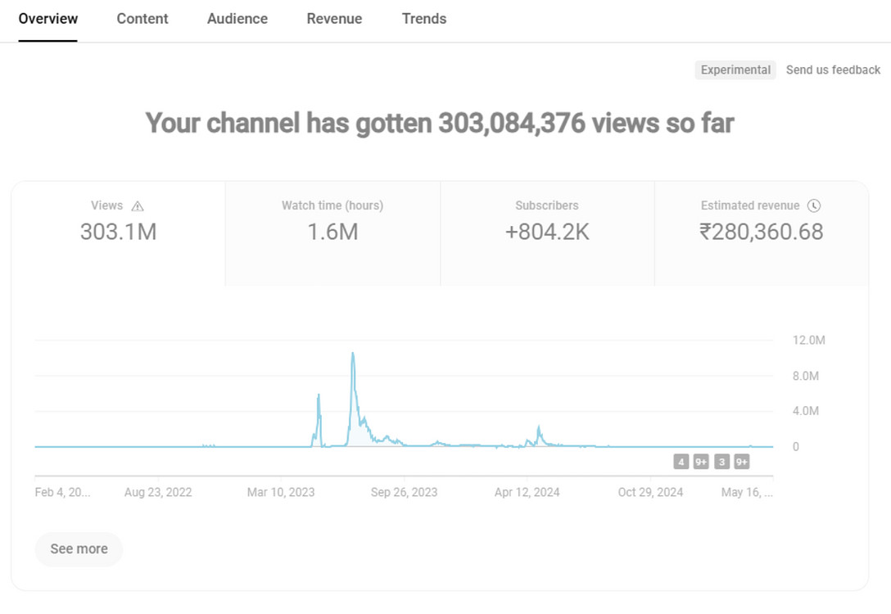Click the highest peak on views chart
The image size is (891, 614).
pos(353,354)
